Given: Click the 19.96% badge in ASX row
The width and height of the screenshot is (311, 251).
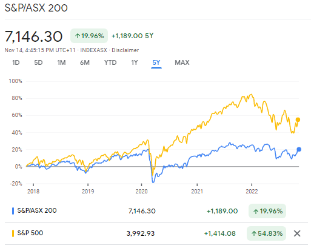Looking at the screenshot, I should pyautogui.click(x=267, y=211).
